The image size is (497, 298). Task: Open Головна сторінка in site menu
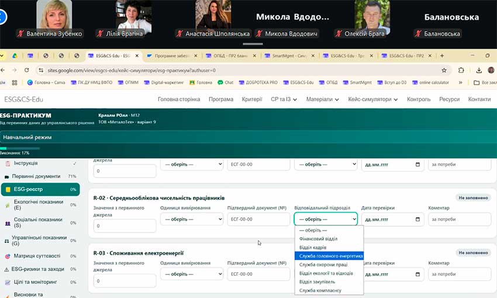(179, 100)
